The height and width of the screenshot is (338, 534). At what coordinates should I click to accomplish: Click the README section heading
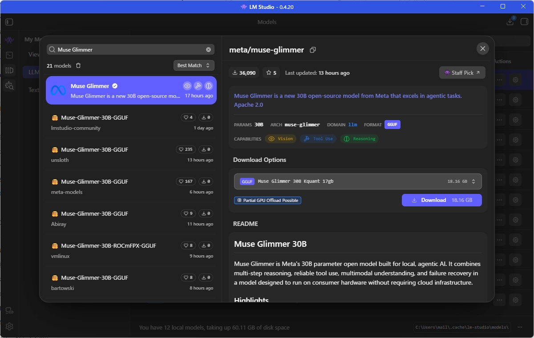[246, 224]
